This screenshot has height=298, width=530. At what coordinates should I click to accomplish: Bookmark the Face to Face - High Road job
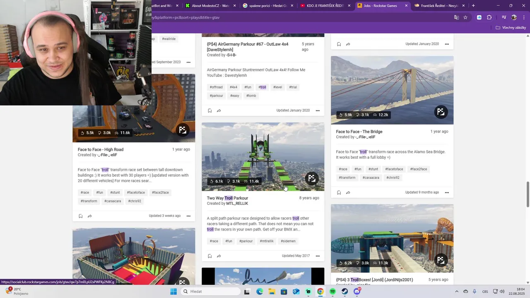click(x=80, y=216)
